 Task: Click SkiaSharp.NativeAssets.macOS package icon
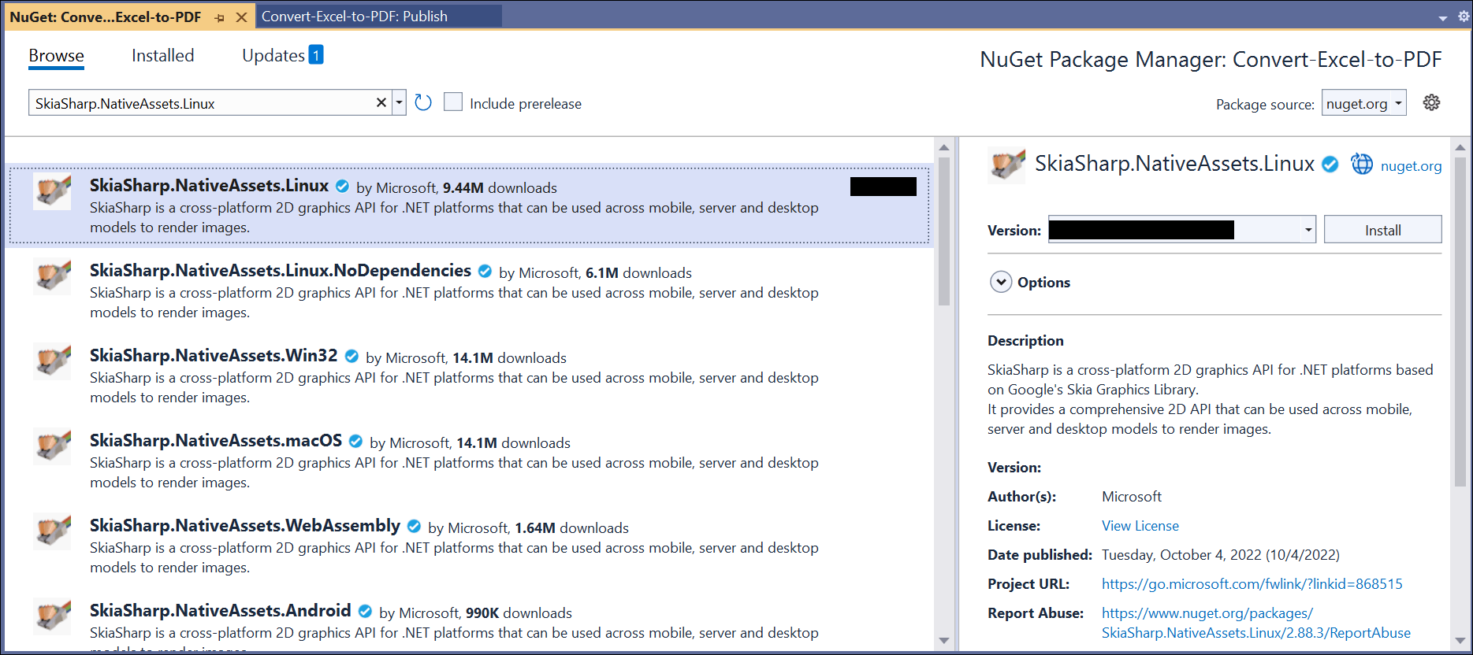click(52, 446)
